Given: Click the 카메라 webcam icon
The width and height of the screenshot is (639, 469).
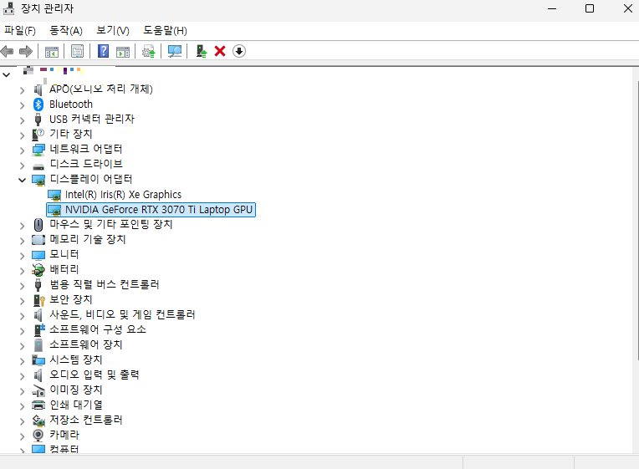Looking at the screenshot, I should point(38,436).
